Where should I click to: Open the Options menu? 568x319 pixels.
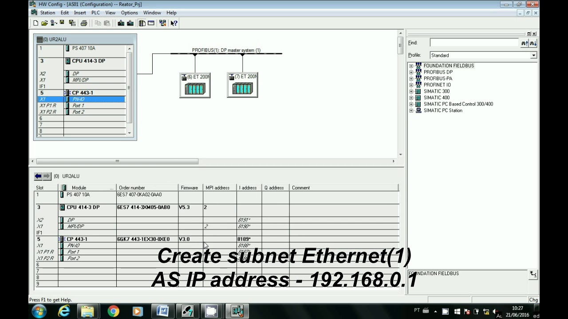click(129, 13)
